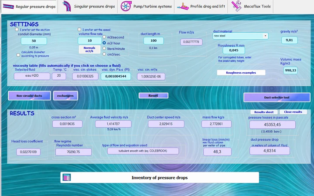Click the visc. cin. stokes field
This screenshot has width=314, height=196.
pos(85,76)
